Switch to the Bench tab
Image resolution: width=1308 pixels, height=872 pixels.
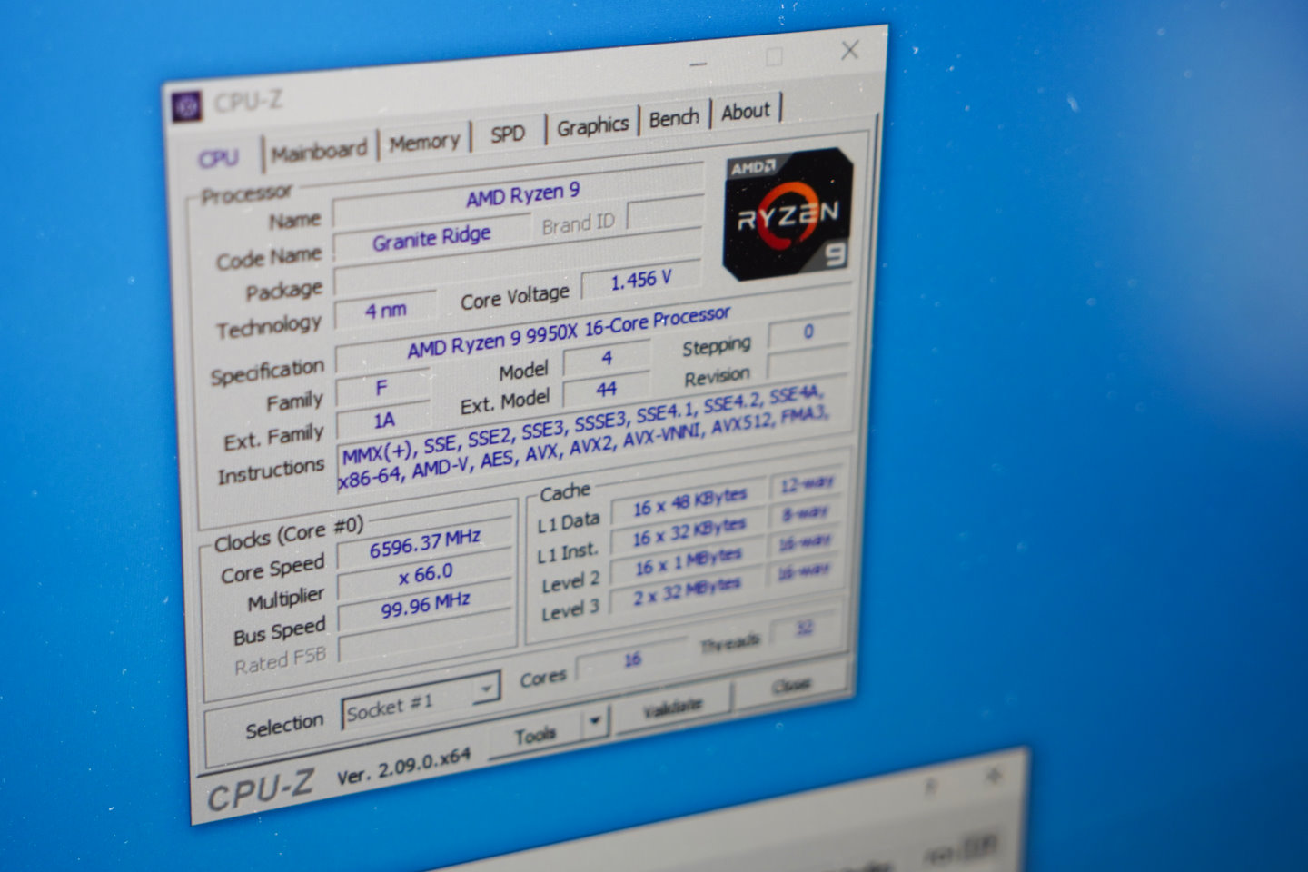pos(674,118)
